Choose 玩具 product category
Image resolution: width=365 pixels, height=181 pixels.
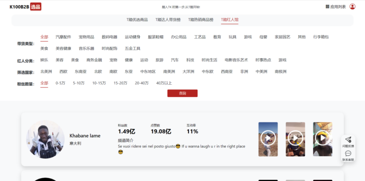232,37
